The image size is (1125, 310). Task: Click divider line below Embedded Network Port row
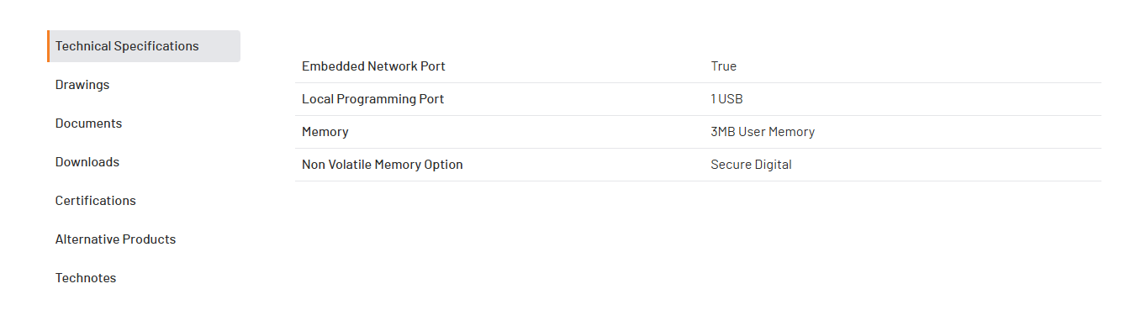coord(698,82)
